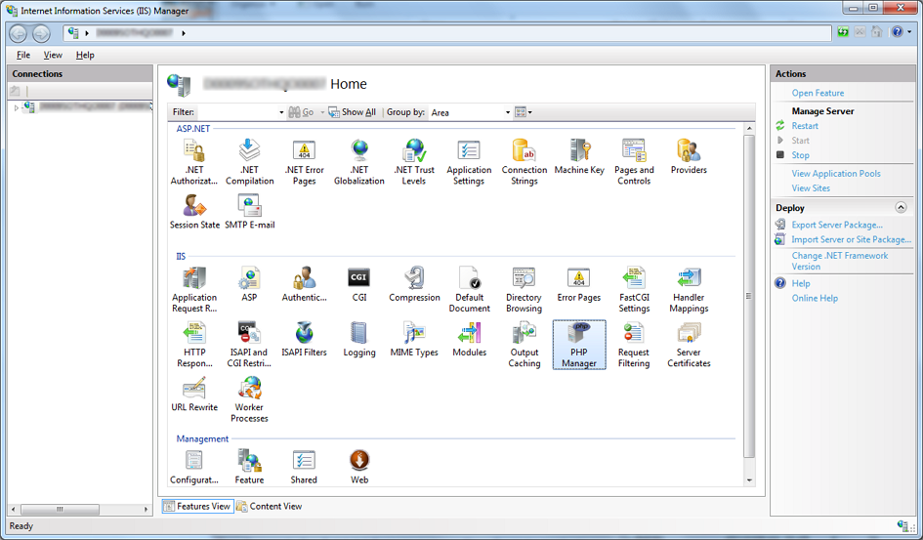Open the Request Filtering feature

pyautogui.click(x=634, y=345)
